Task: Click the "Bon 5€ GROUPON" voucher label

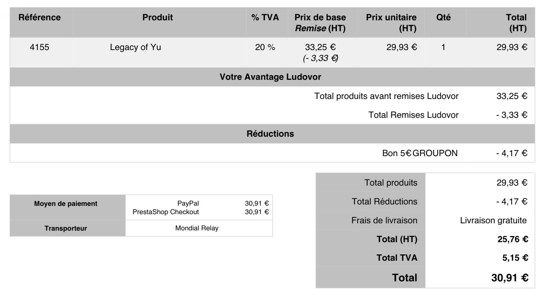Action: click(x=420, y=153)
